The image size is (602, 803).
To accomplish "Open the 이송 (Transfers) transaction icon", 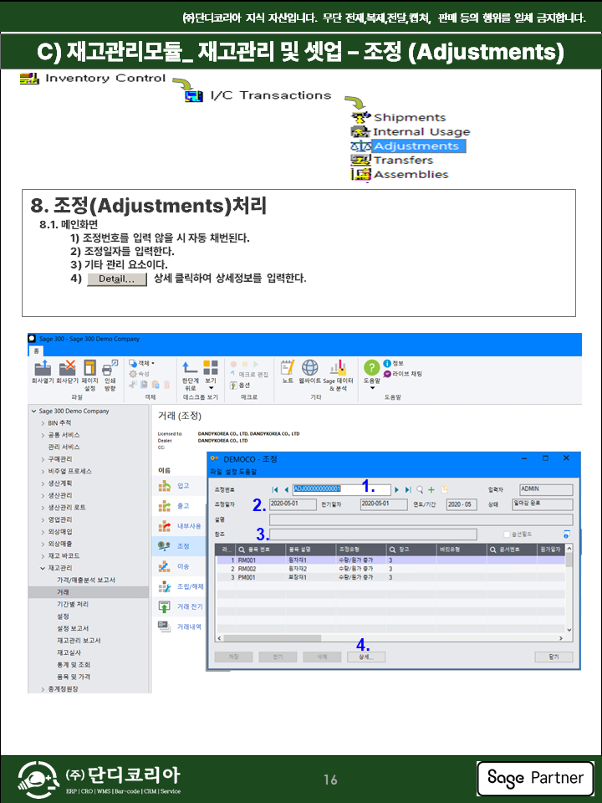I will point(164,566).
